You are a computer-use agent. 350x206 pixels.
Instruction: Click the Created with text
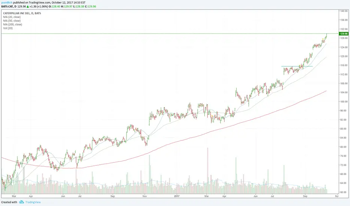9,202
